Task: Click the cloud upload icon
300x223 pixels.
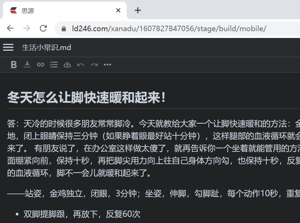Action: [67, 64]
